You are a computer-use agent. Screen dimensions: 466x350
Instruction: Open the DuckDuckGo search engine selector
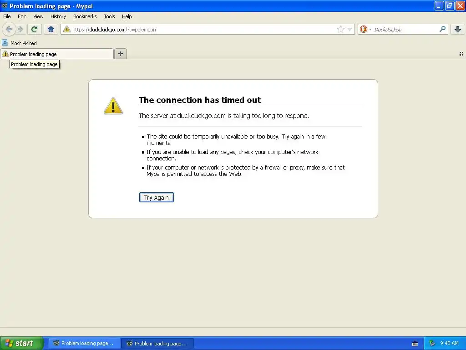[x=365, y=29]
